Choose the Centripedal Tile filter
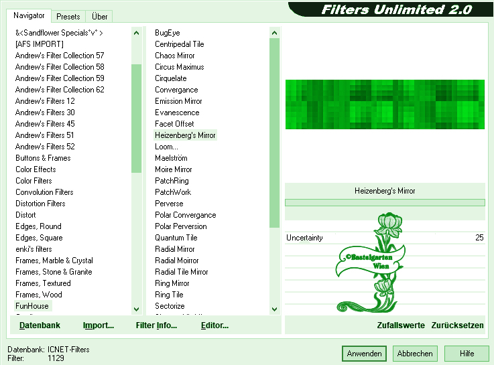Image resolution: width=494 pixels, height=365 pixels. (179, 44)
